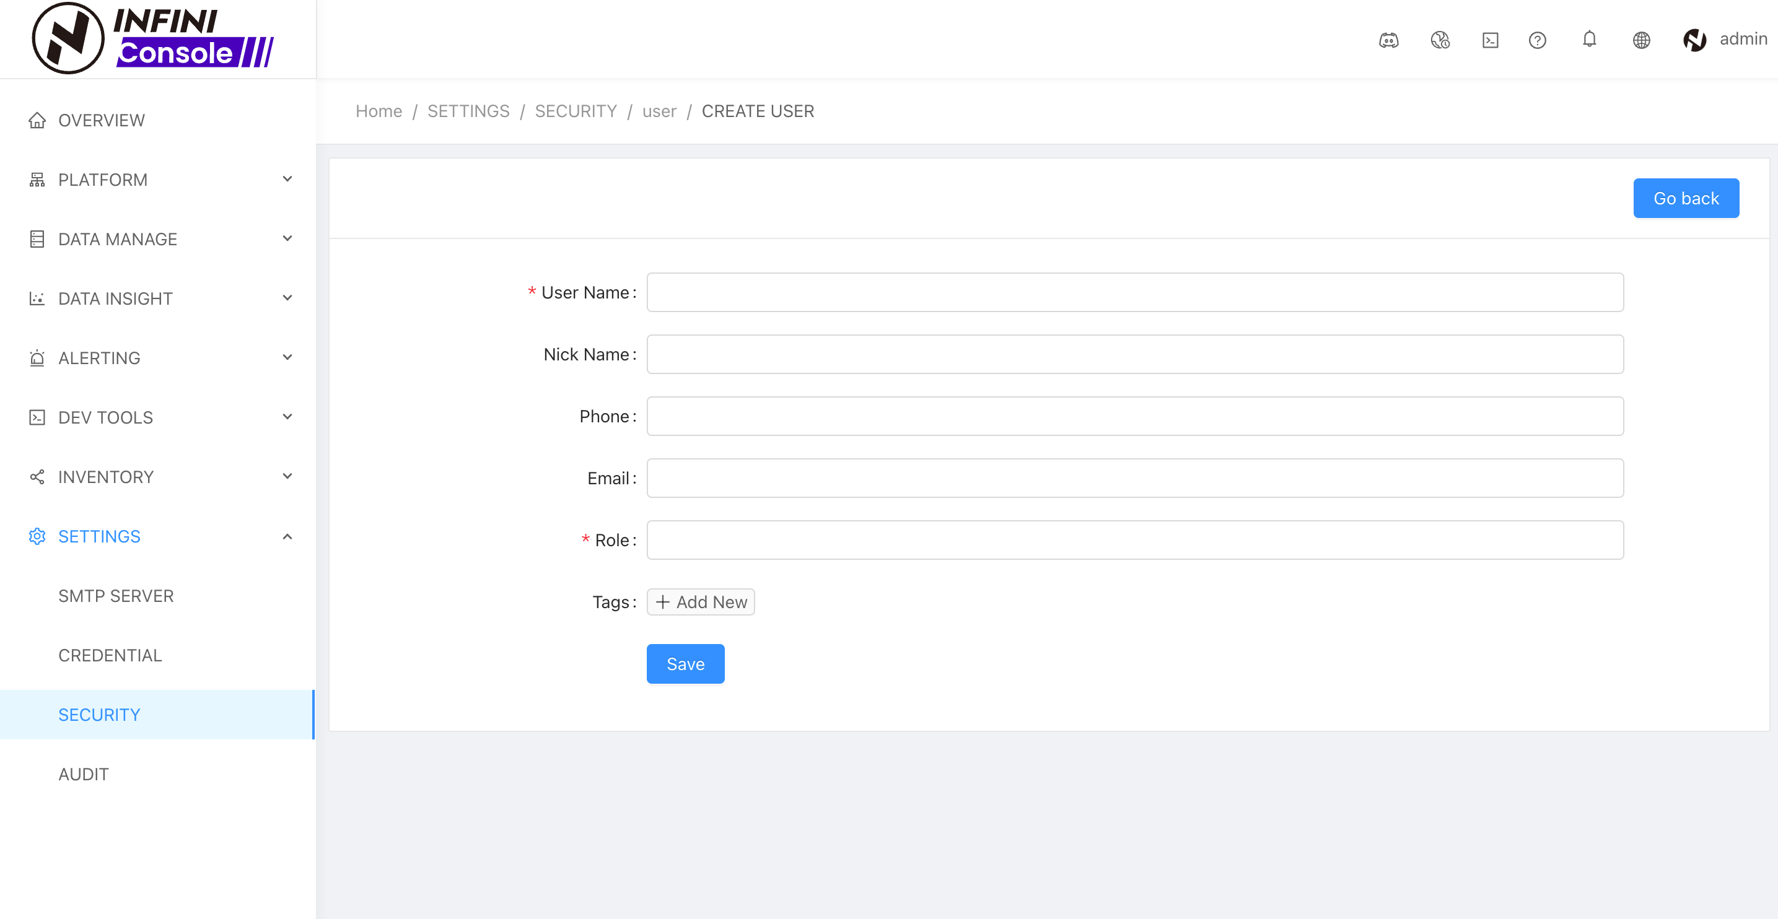Open the notifications bell
This screenshot has width=1778, height=919.
[1589, 40]
